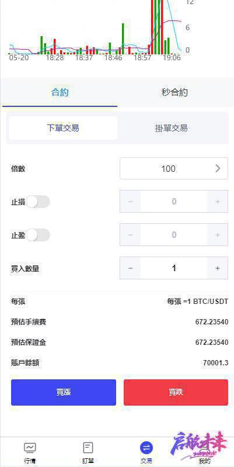Screen dimensions: 234x467
Task: Open the 倍數 leverage selector showing 100
Action: (174, 168)
